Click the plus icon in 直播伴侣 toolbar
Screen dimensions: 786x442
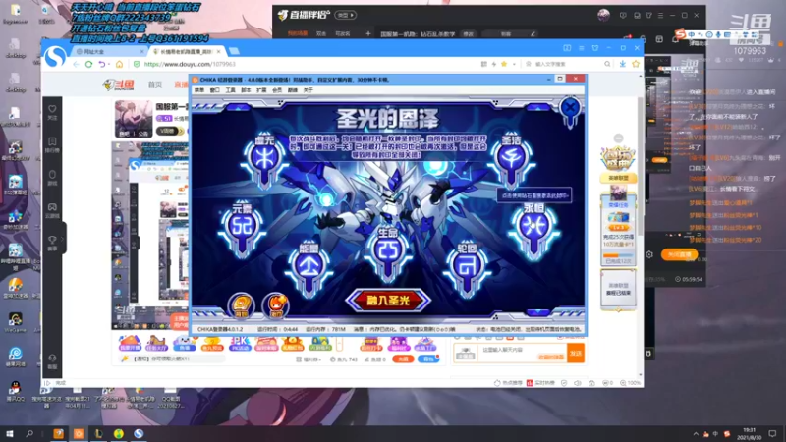[367, 34]
